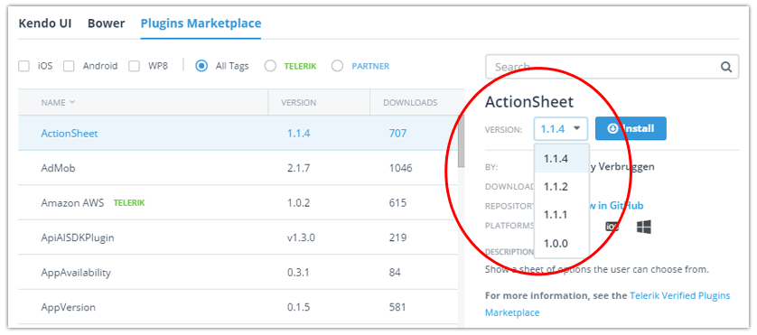Screen dimensions: 757x335
Task: Click the Install button
Action: [x=631, y=128]
